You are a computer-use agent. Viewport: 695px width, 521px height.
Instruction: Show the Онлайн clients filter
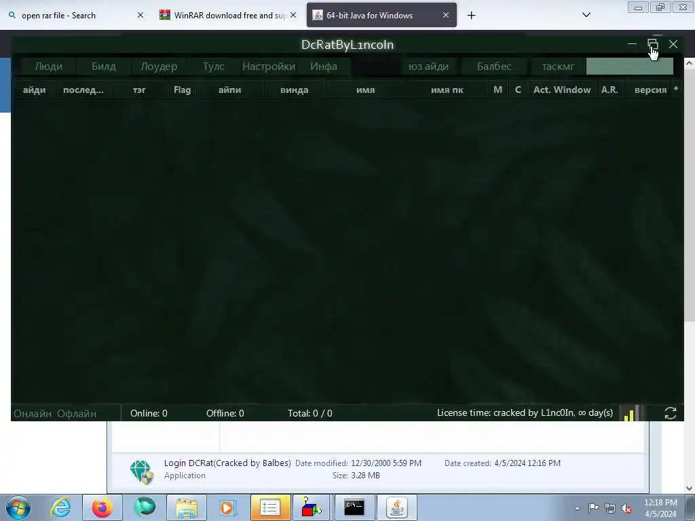point(33,413)
